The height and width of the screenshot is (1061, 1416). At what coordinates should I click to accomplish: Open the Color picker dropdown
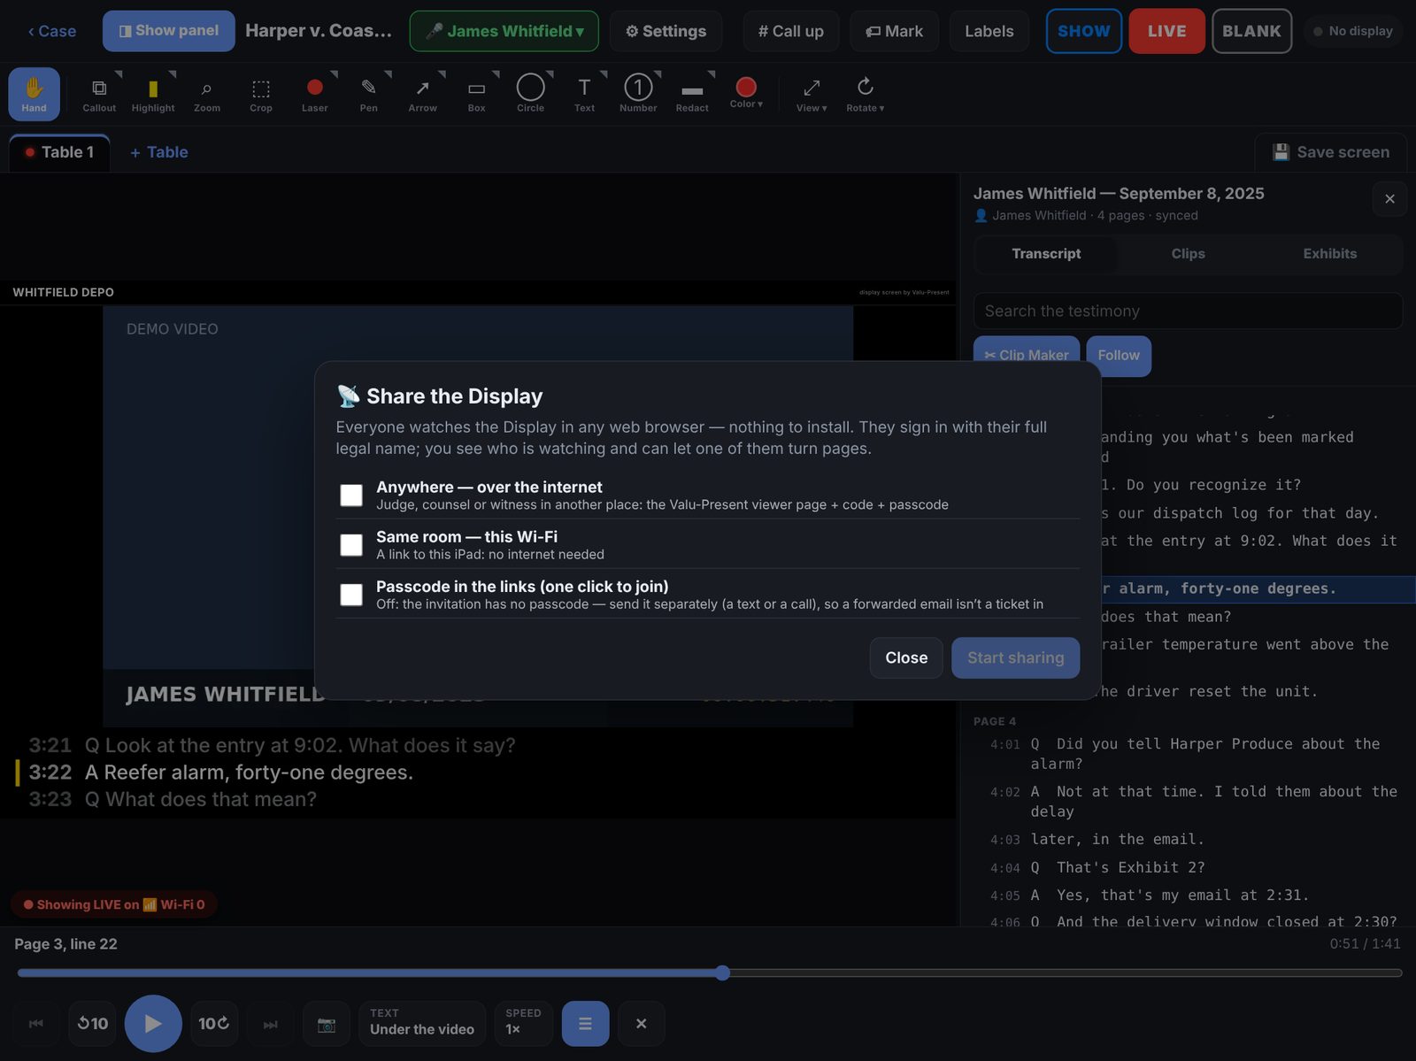(x=746, y=94)
